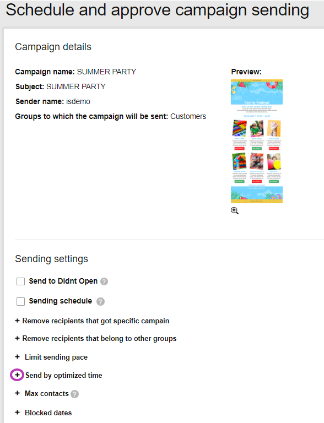Click plus icon beside Max contacts
Viewport: 324px width, 423px height.
[x=17, y=393]
